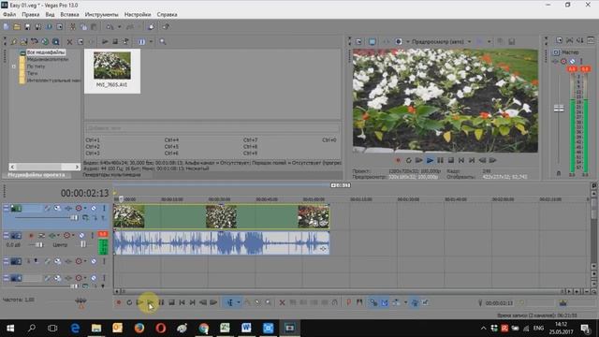
Task: Open the Правка menu
Action: click(x=31, y=15)
